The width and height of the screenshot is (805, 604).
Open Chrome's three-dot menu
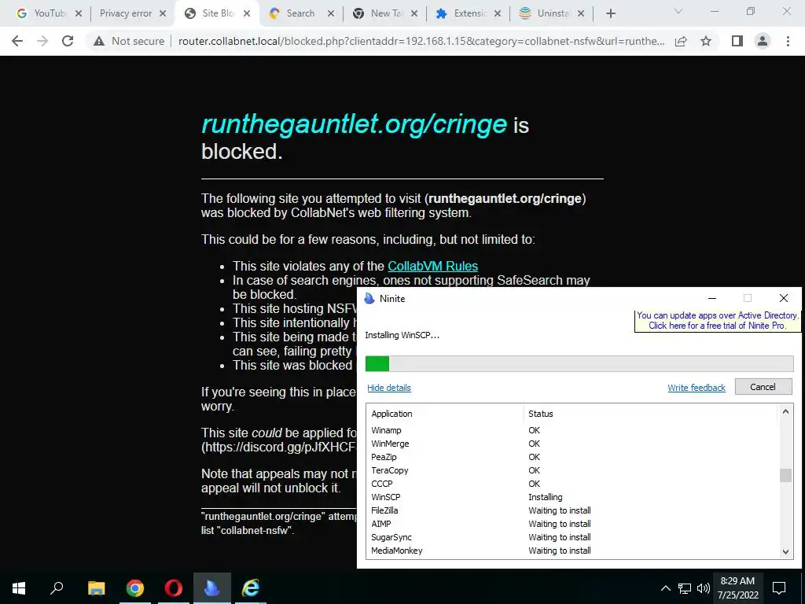788,41
